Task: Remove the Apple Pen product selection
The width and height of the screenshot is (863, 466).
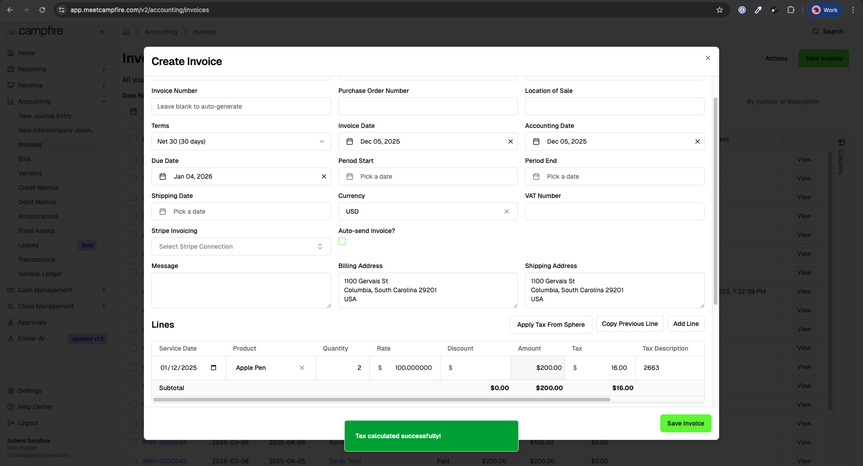Action: (x=302, y=368)
